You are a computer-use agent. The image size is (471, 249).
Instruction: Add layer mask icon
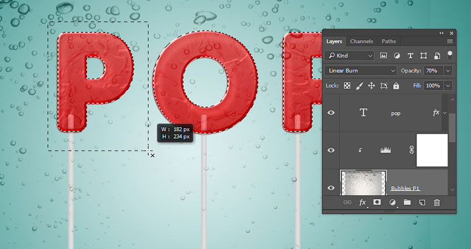(x=377, y=202)
